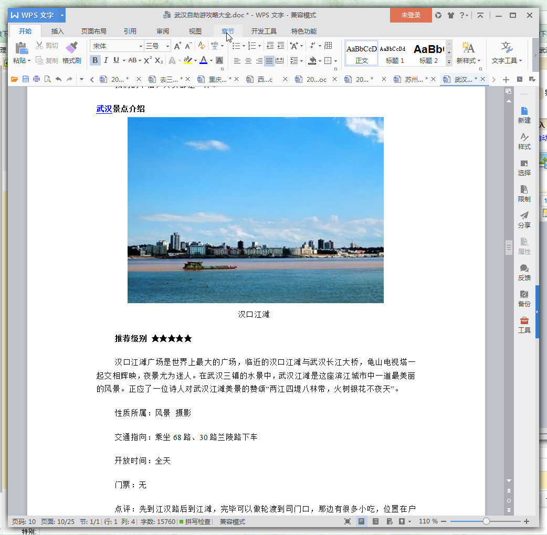
Task: Click the Cut (剪切) scissors button
Action: pos(47,46)
